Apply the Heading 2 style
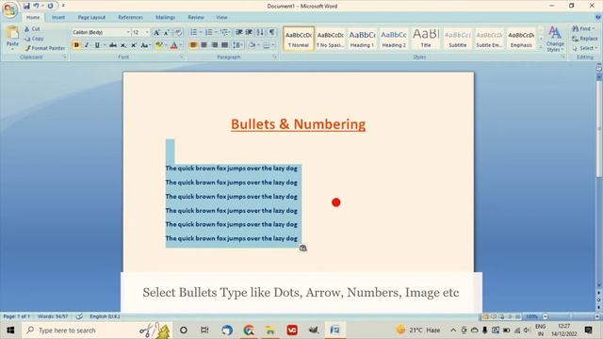This screenshot has width=603, height=339. (x=394, y=39)
